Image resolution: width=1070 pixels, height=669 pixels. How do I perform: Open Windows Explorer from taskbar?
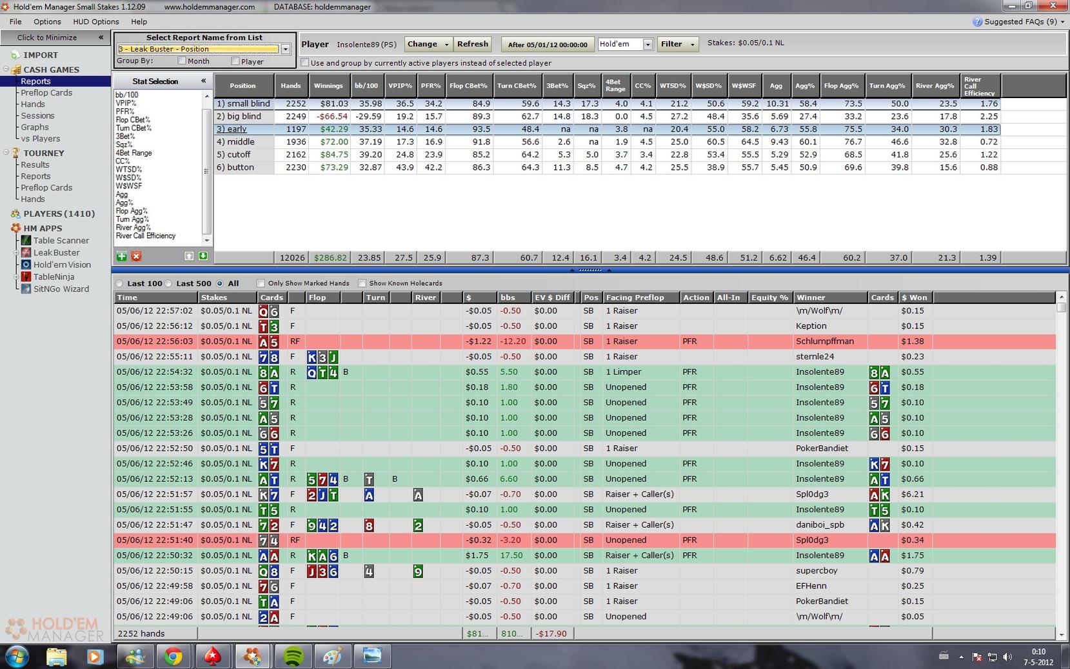(56, 657)
